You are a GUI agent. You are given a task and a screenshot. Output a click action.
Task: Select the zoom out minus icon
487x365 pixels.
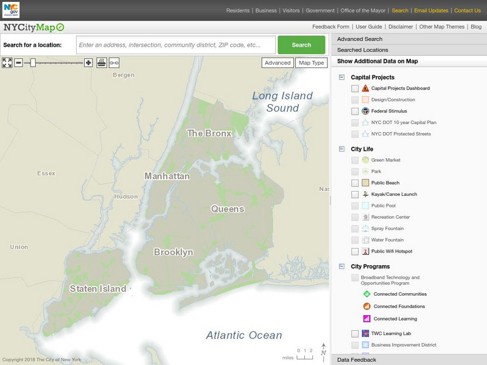[x=19, y=62]
